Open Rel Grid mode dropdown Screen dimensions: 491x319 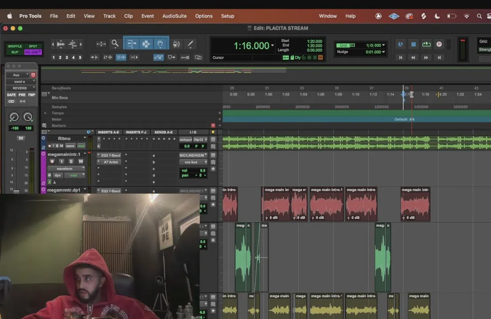tap(33, 52)
